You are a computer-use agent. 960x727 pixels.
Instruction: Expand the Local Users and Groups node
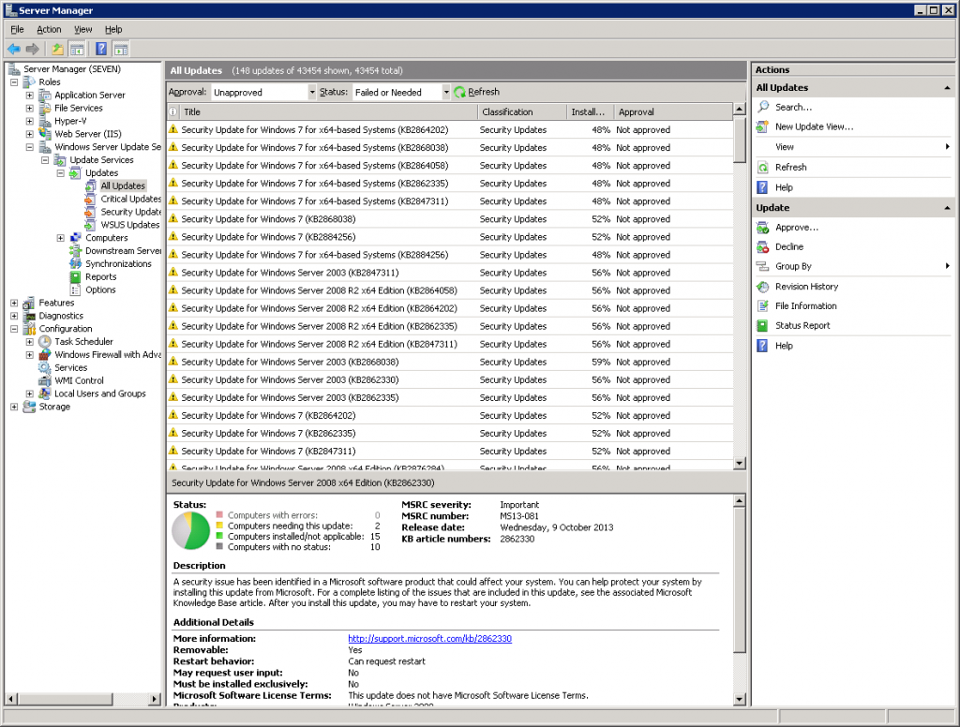click(29, 393)
